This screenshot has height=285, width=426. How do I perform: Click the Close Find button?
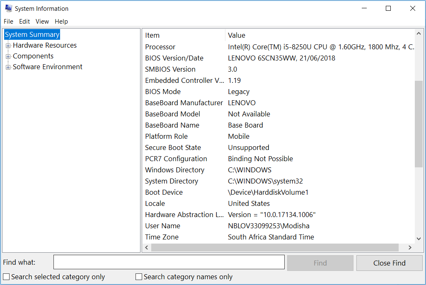(x=389, y=263)
